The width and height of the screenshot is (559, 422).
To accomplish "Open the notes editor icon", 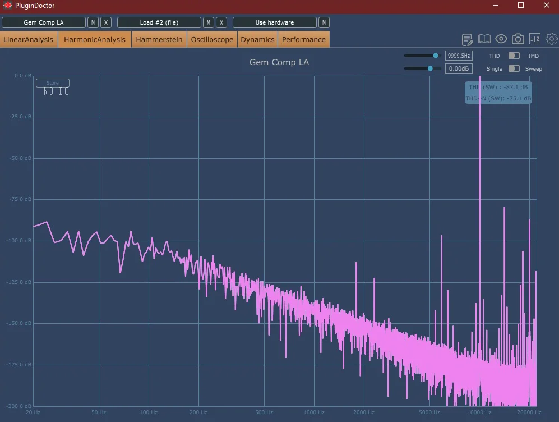I will click(x=467, y=39).
